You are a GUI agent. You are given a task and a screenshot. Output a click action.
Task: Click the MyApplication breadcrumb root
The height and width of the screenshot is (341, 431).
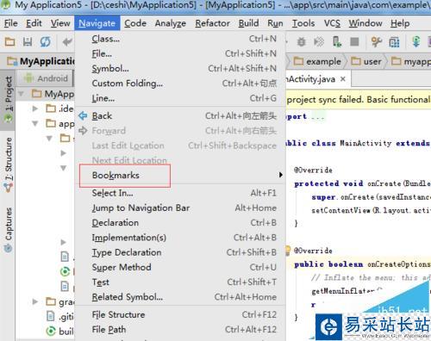pyautogui.click(x=41, y=61)
